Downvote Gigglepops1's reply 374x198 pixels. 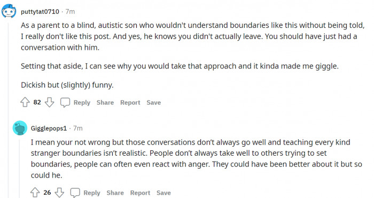pos(59,193)
